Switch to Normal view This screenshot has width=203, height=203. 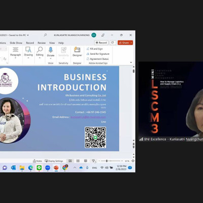click(70, 161)
